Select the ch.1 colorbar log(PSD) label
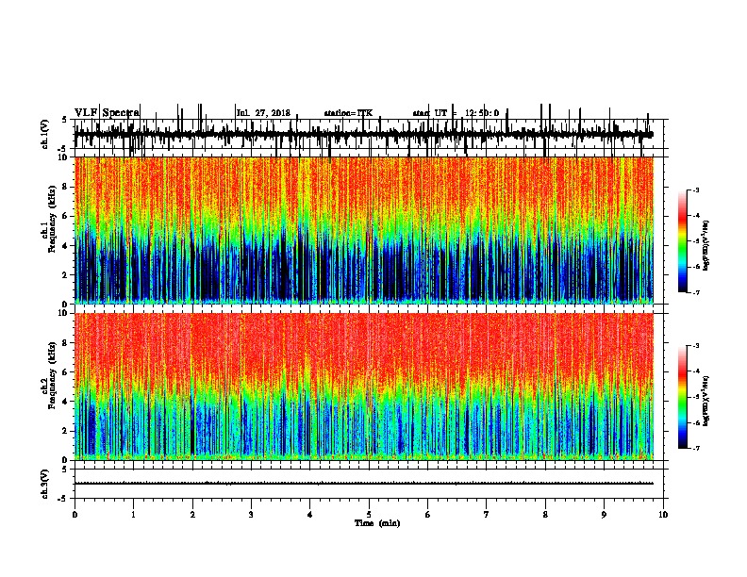The image size is (747, 577). (x=705, y=246)
